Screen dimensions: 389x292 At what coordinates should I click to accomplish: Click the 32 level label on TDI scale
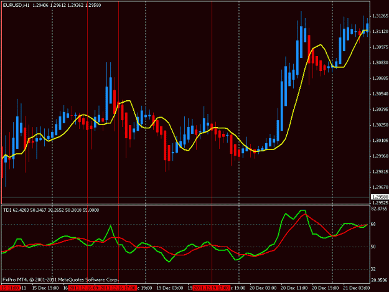tap(373, 269)
